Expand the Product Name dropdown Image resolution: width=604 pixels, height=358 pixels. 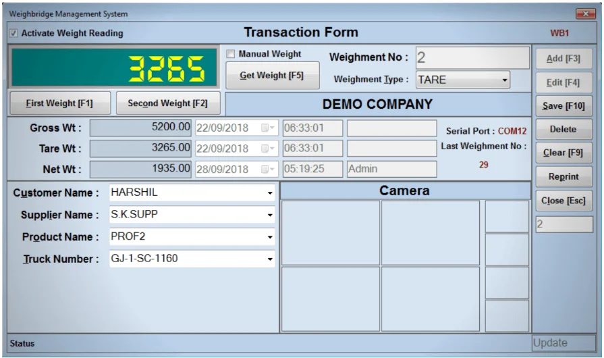(270, 237)
